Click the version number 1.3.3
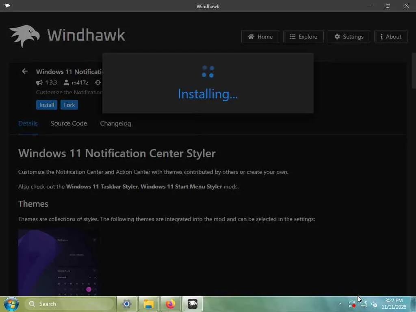 click(x=51, y=82)
